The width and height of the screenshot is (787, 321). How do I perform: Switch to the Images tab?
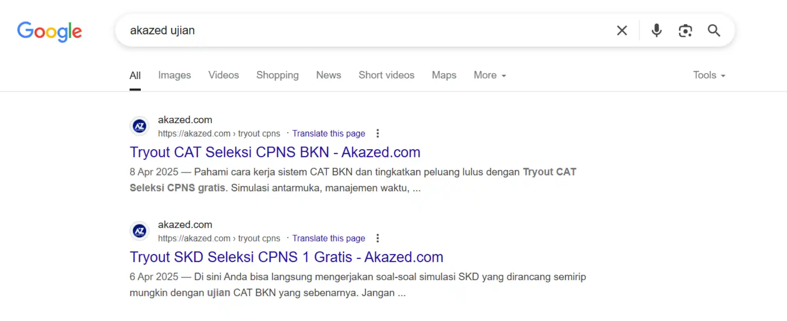tap(174, 75)
